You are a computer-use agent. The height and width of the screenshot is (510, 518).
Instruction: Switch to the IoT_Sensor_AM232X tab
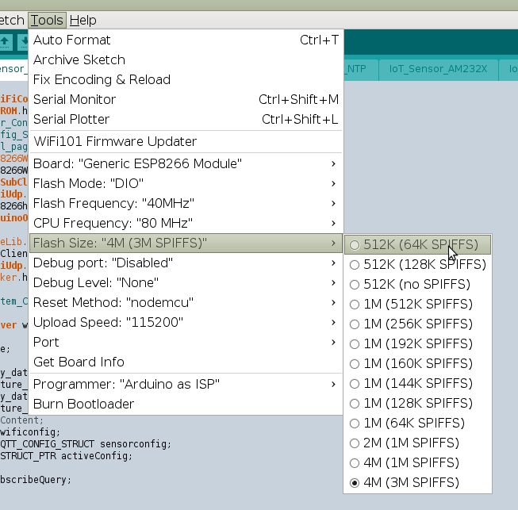click(438, 69)
